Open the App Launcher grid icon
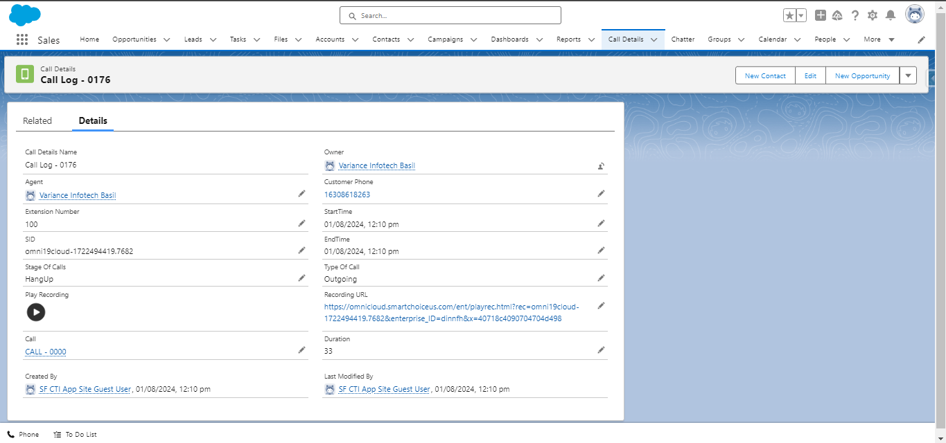946x443 pixels. (x=22, y=39)
